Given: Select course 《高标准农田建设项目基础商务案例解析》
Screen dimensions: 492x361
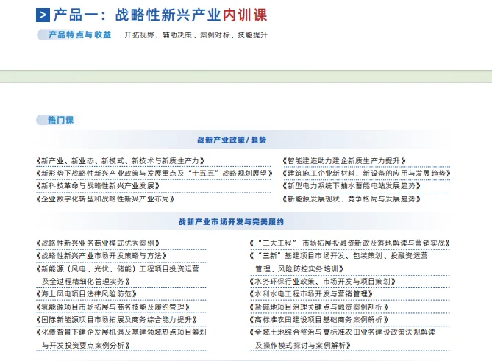Looking at the screenshot, I should 318,320.
